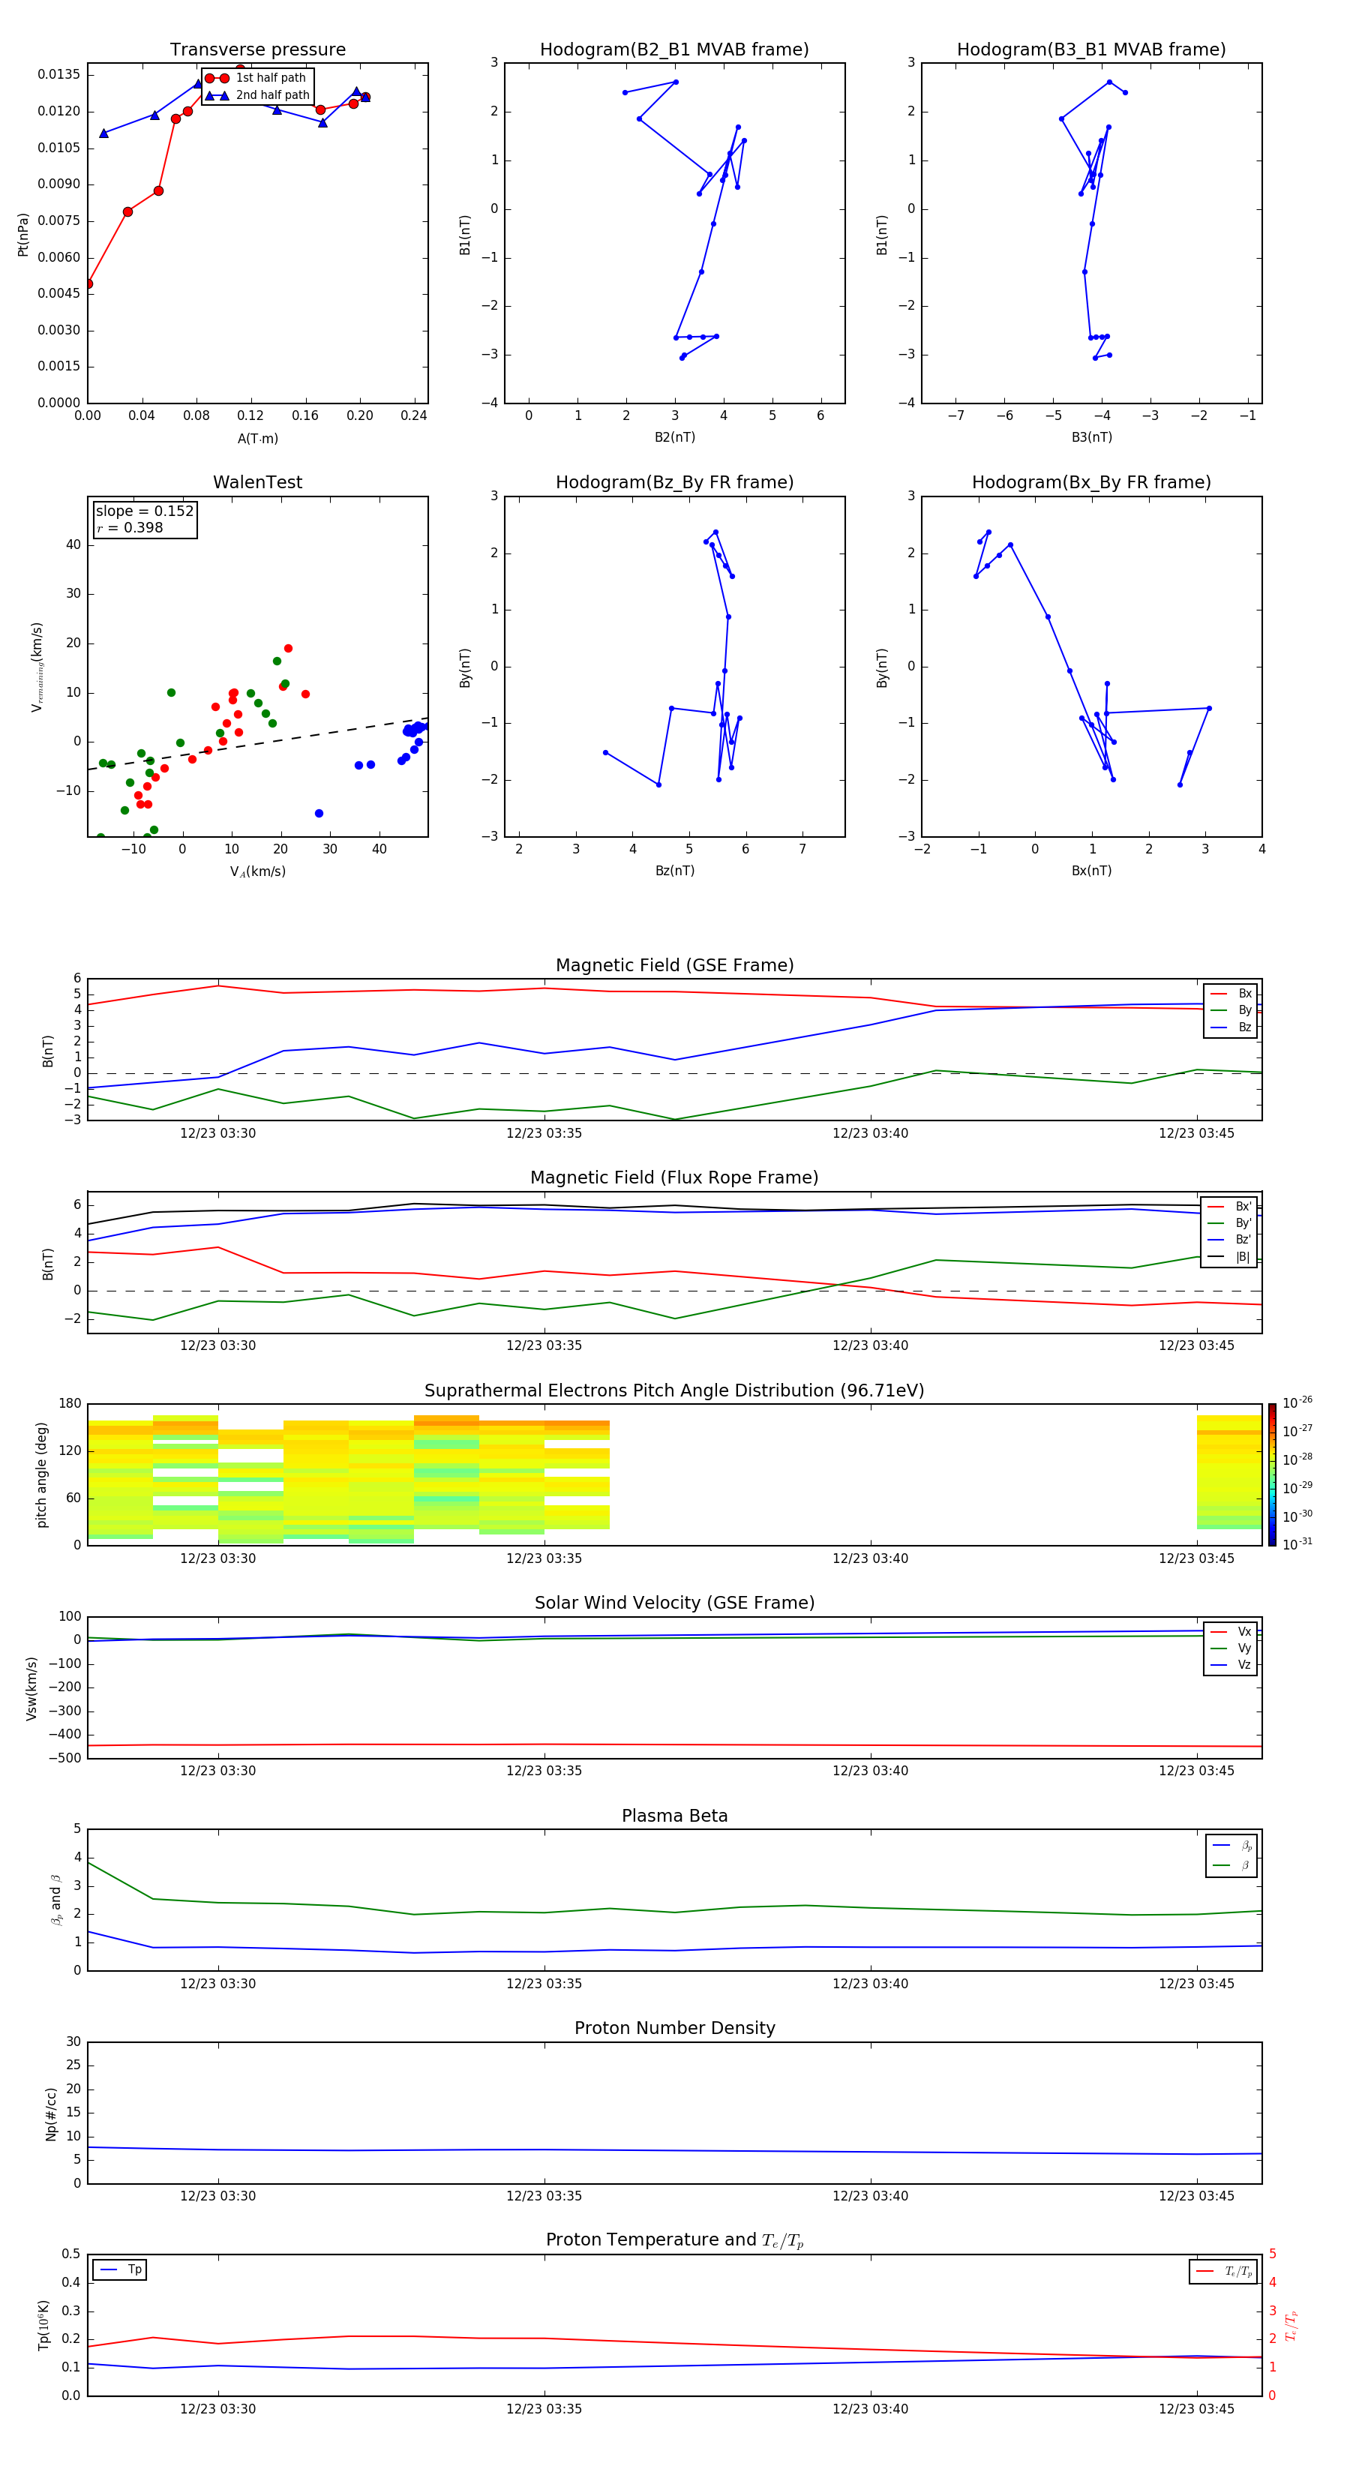Click the "slope = 0.152" annotation
1350x2475 pixels.
144,511
